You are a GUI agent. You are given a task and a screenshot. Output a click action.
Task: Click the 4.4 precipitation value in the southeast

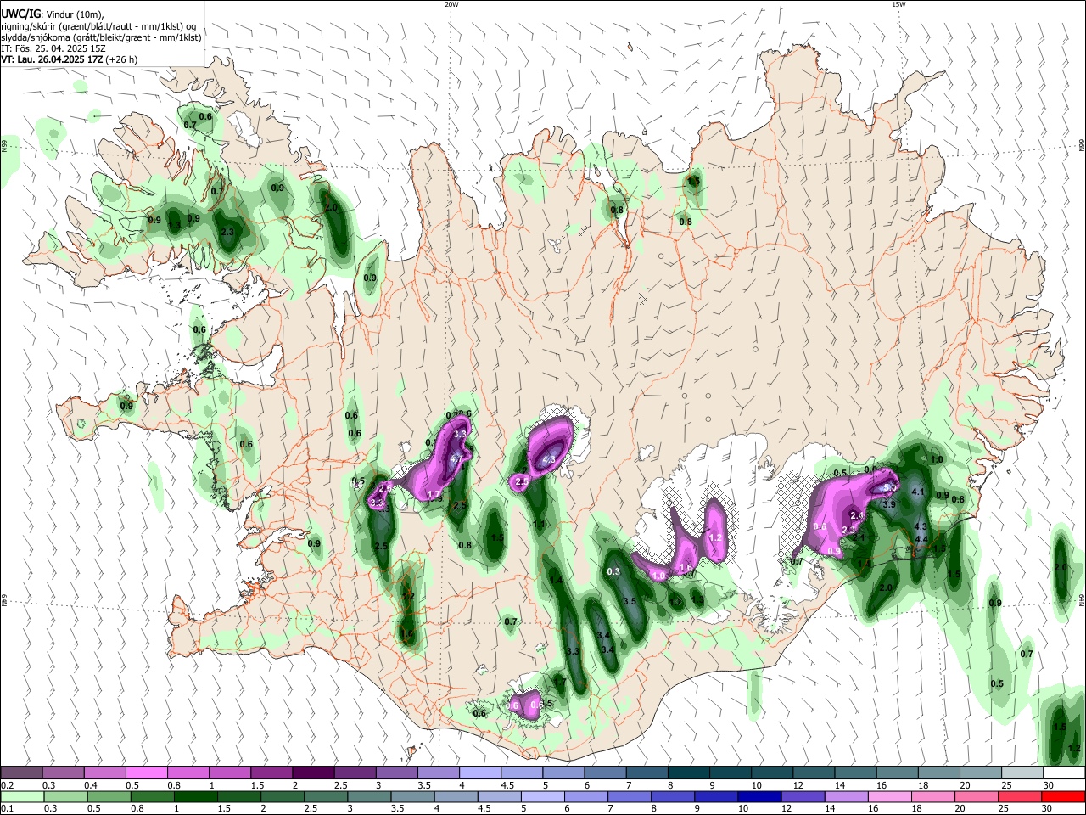click(921, 539)
